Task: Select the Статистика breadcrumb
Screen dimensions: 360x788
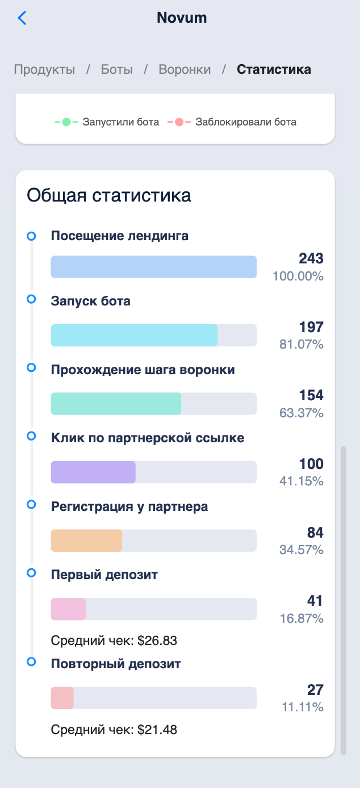Action: point(274,70)
